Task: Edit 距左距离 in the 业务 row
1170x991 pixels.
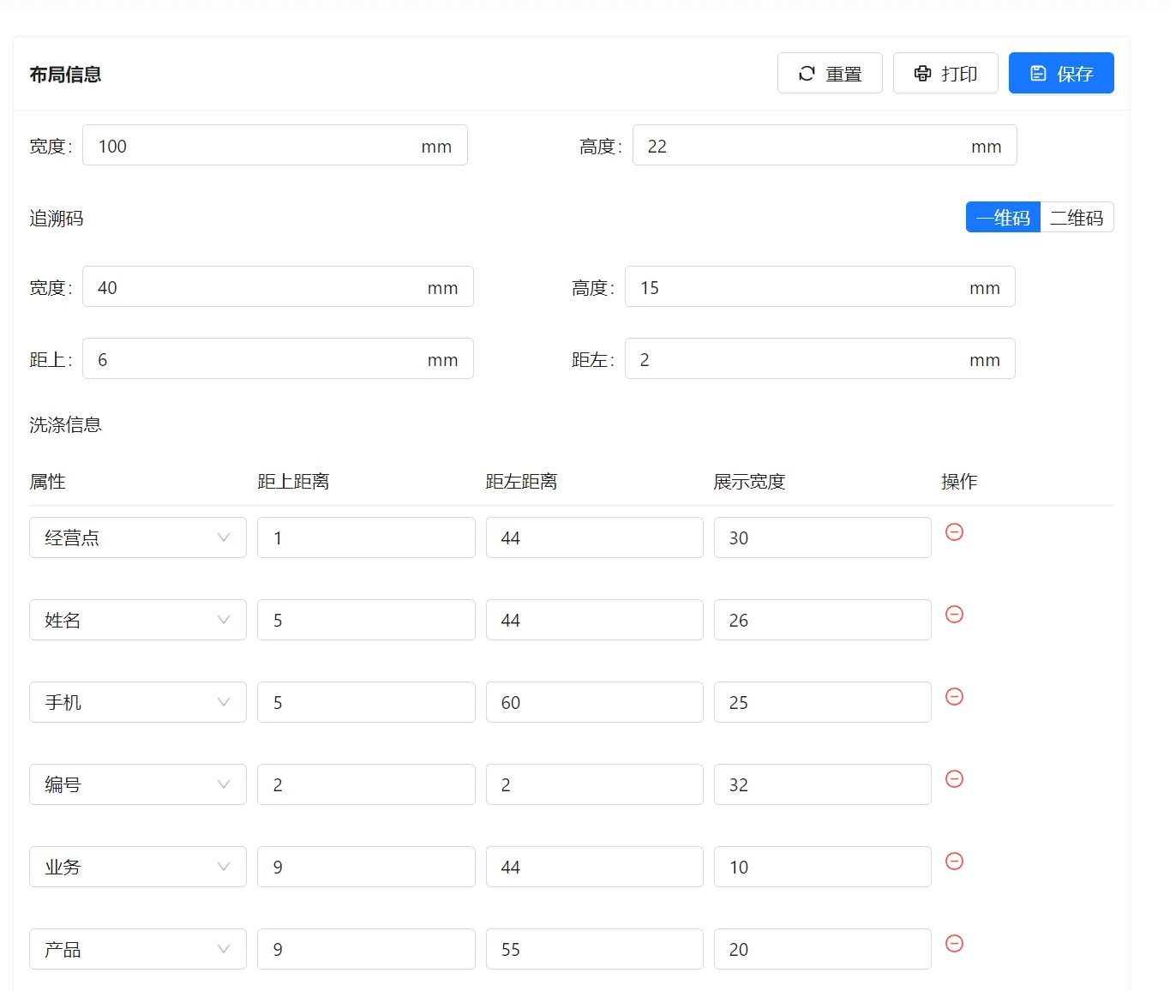Action: 595,867
